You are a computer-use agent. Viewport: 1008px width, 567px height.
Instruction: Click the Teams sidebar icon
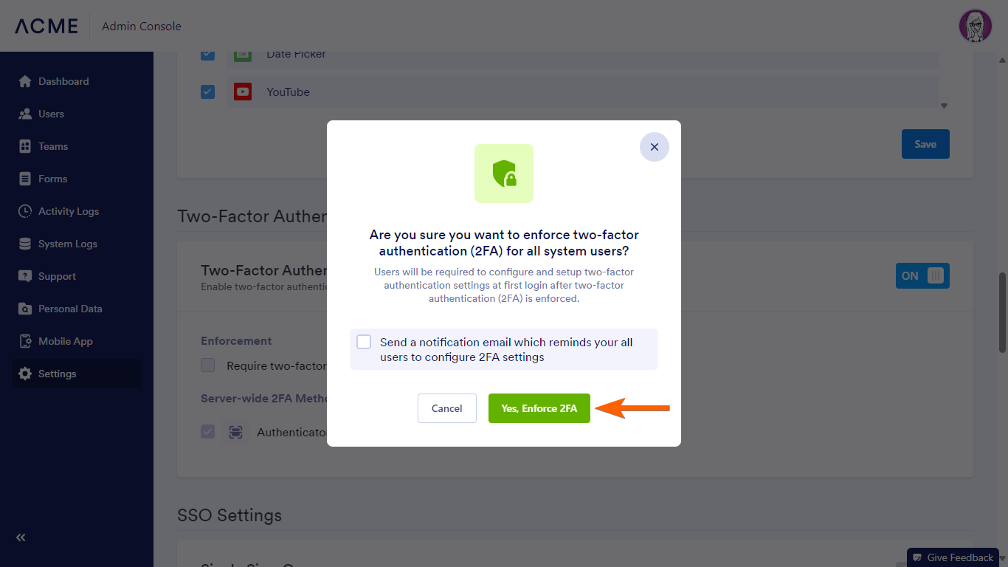pos(25,146)
